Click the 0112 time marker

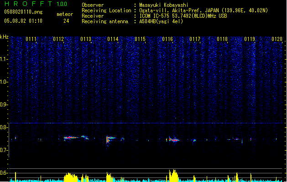click(58, 39)
